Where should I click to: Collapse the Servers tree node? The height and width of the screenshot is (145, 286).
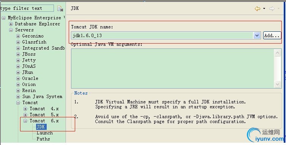point(11,30)
